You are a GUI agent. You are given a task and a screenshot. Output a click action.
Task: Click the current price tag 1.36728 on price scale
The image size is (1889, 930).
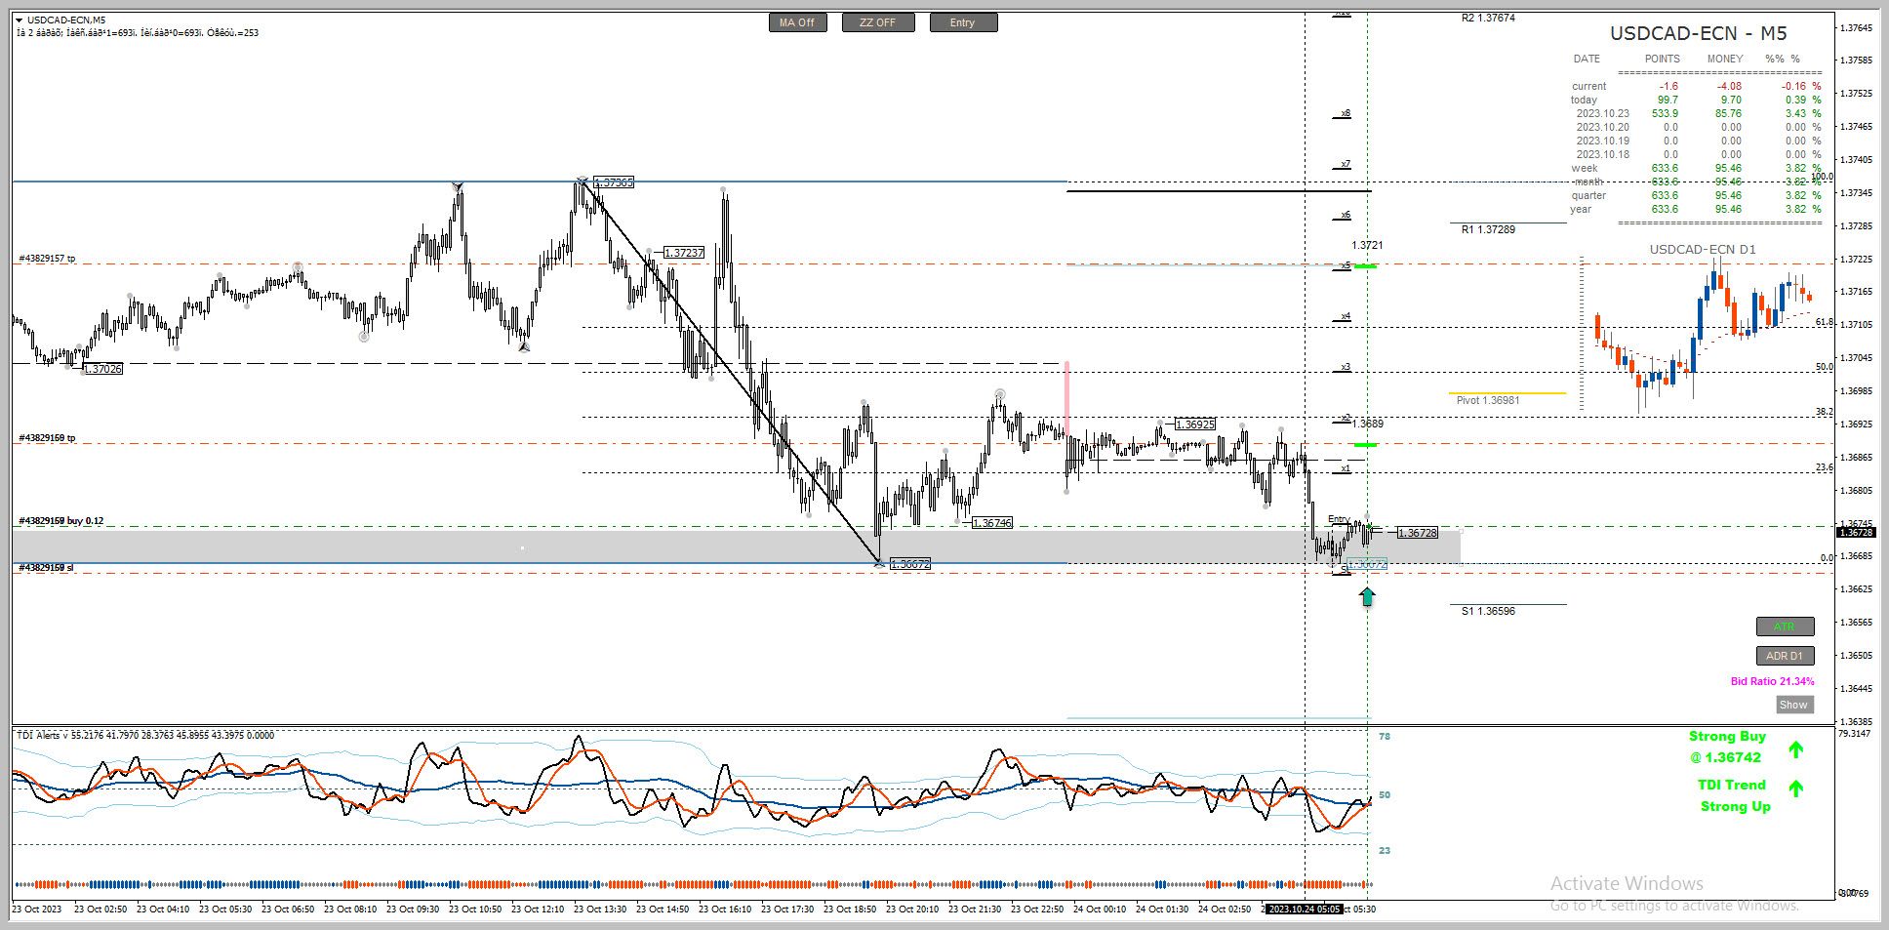(1855, 532)
